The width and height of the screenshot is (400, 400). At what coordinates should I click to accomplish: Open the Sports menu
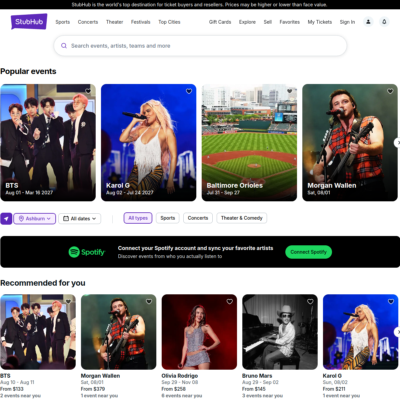[63, 22]
